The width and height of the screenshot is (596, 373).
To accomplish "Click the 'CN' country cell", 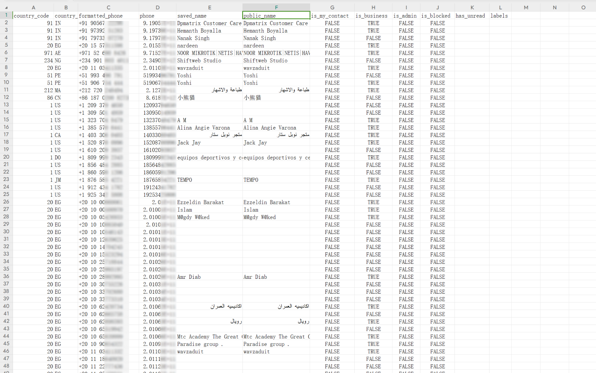I will click(66, 98).
